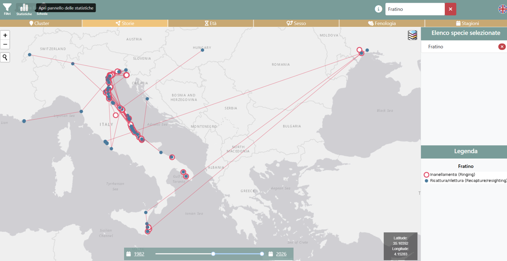This screenshot has height=261, width=507.
Task: Click the GREECE label on the map
Action: [248, 191]
